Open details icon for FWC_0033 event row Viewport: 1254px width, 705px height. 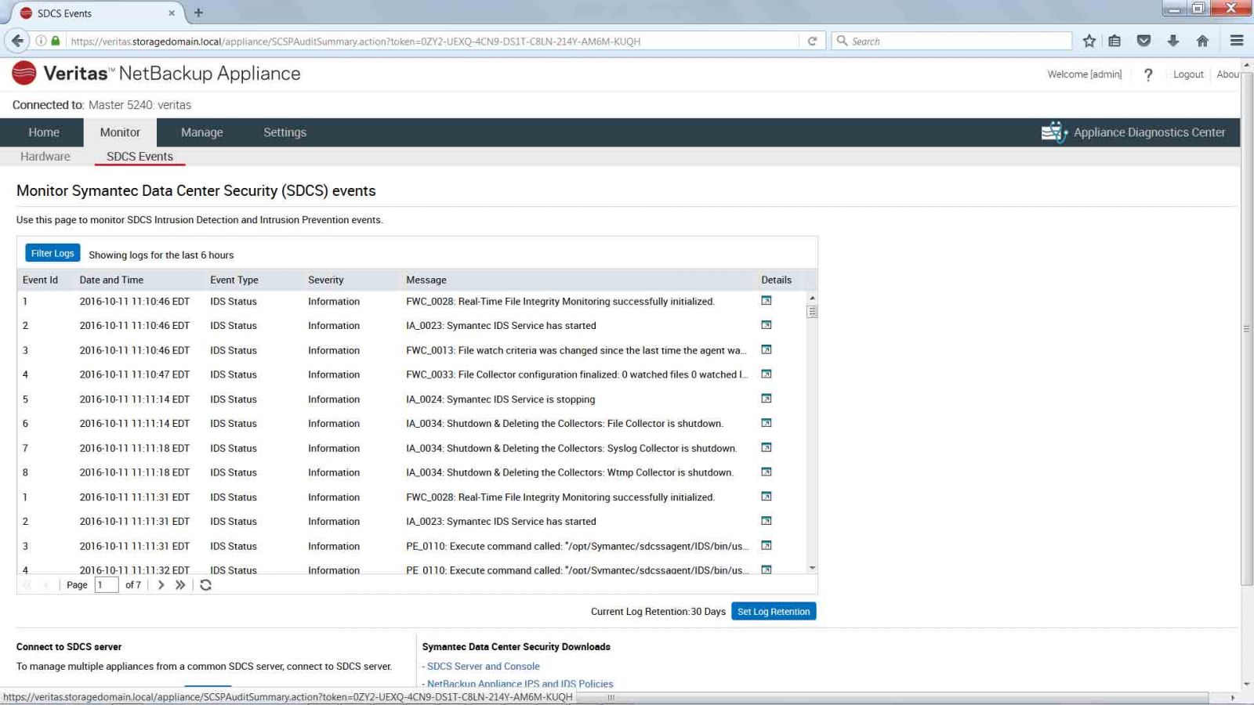pos(767,374)
